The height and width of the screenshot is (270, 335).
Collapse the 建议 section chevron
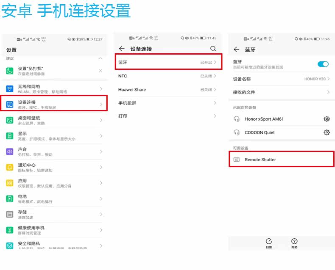pyautogui.click(x=100, y=58)
